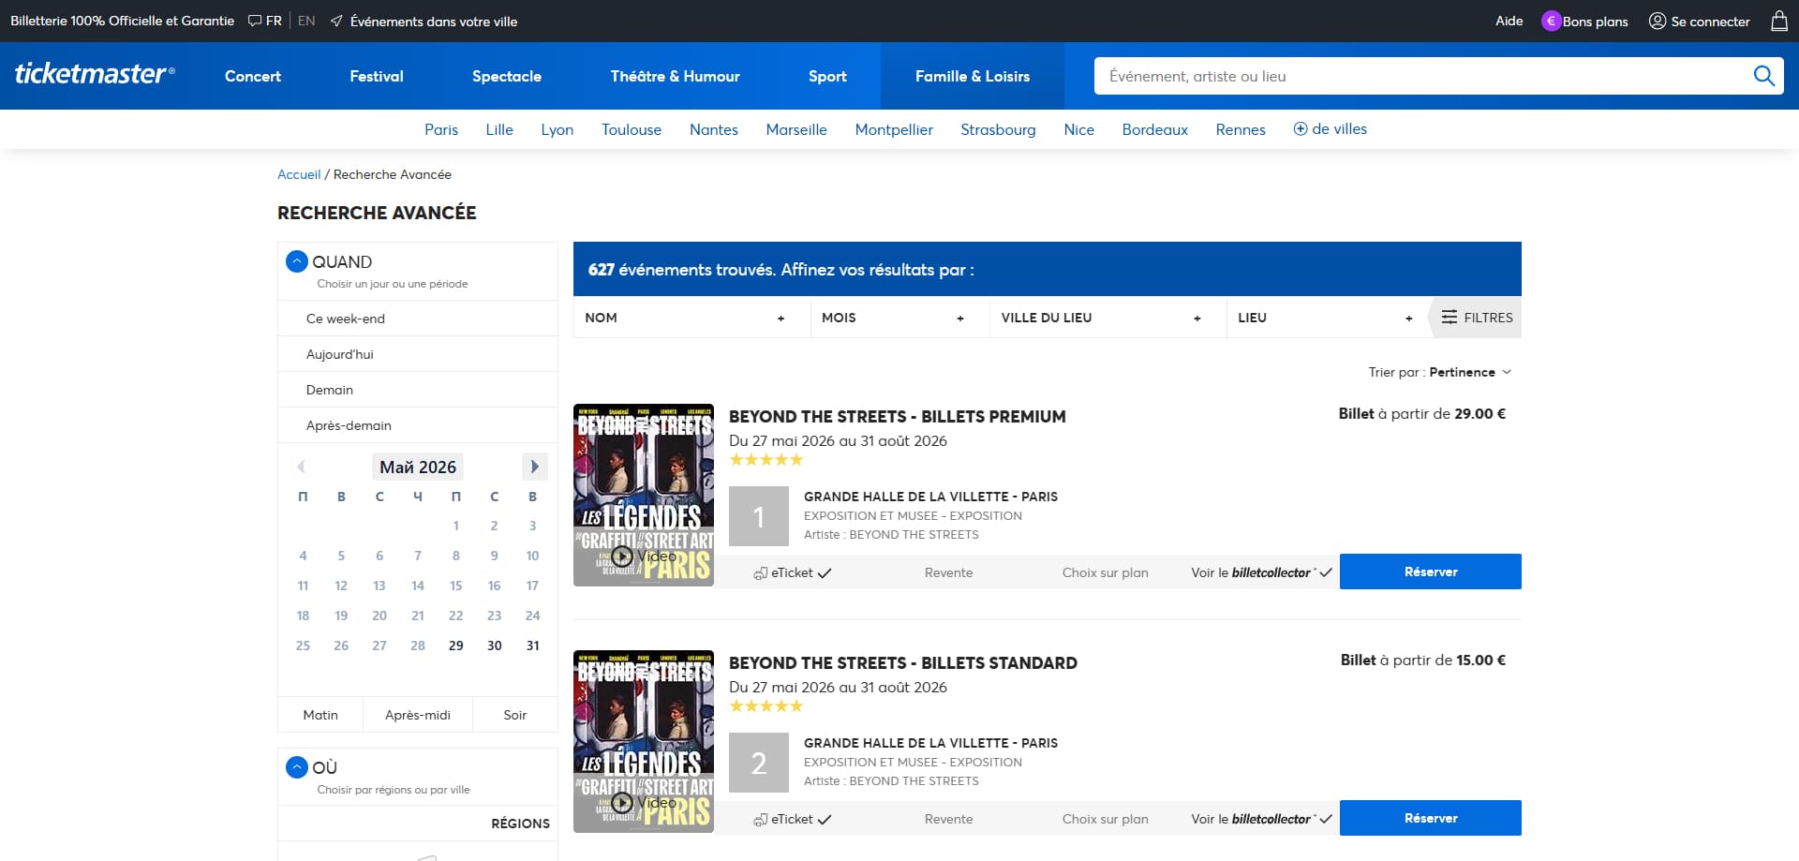Viewport: 1799px width, 861px height.
Task: Open the Rennes city link
Action: pyautogui.click(x=1241, y=129)
